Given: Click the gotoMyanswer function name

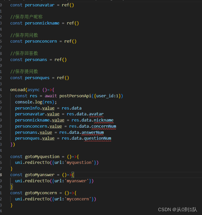Looking at the screenshot, I should pyautogui.click(x=40, y=175).
